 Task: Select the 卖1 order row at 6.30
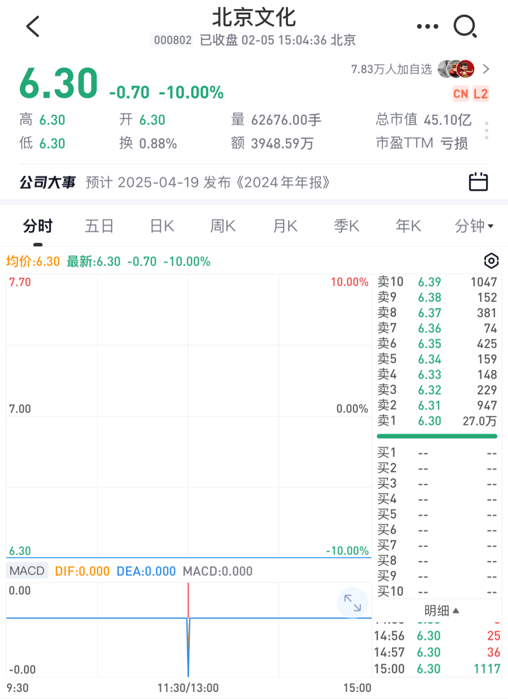437,421
